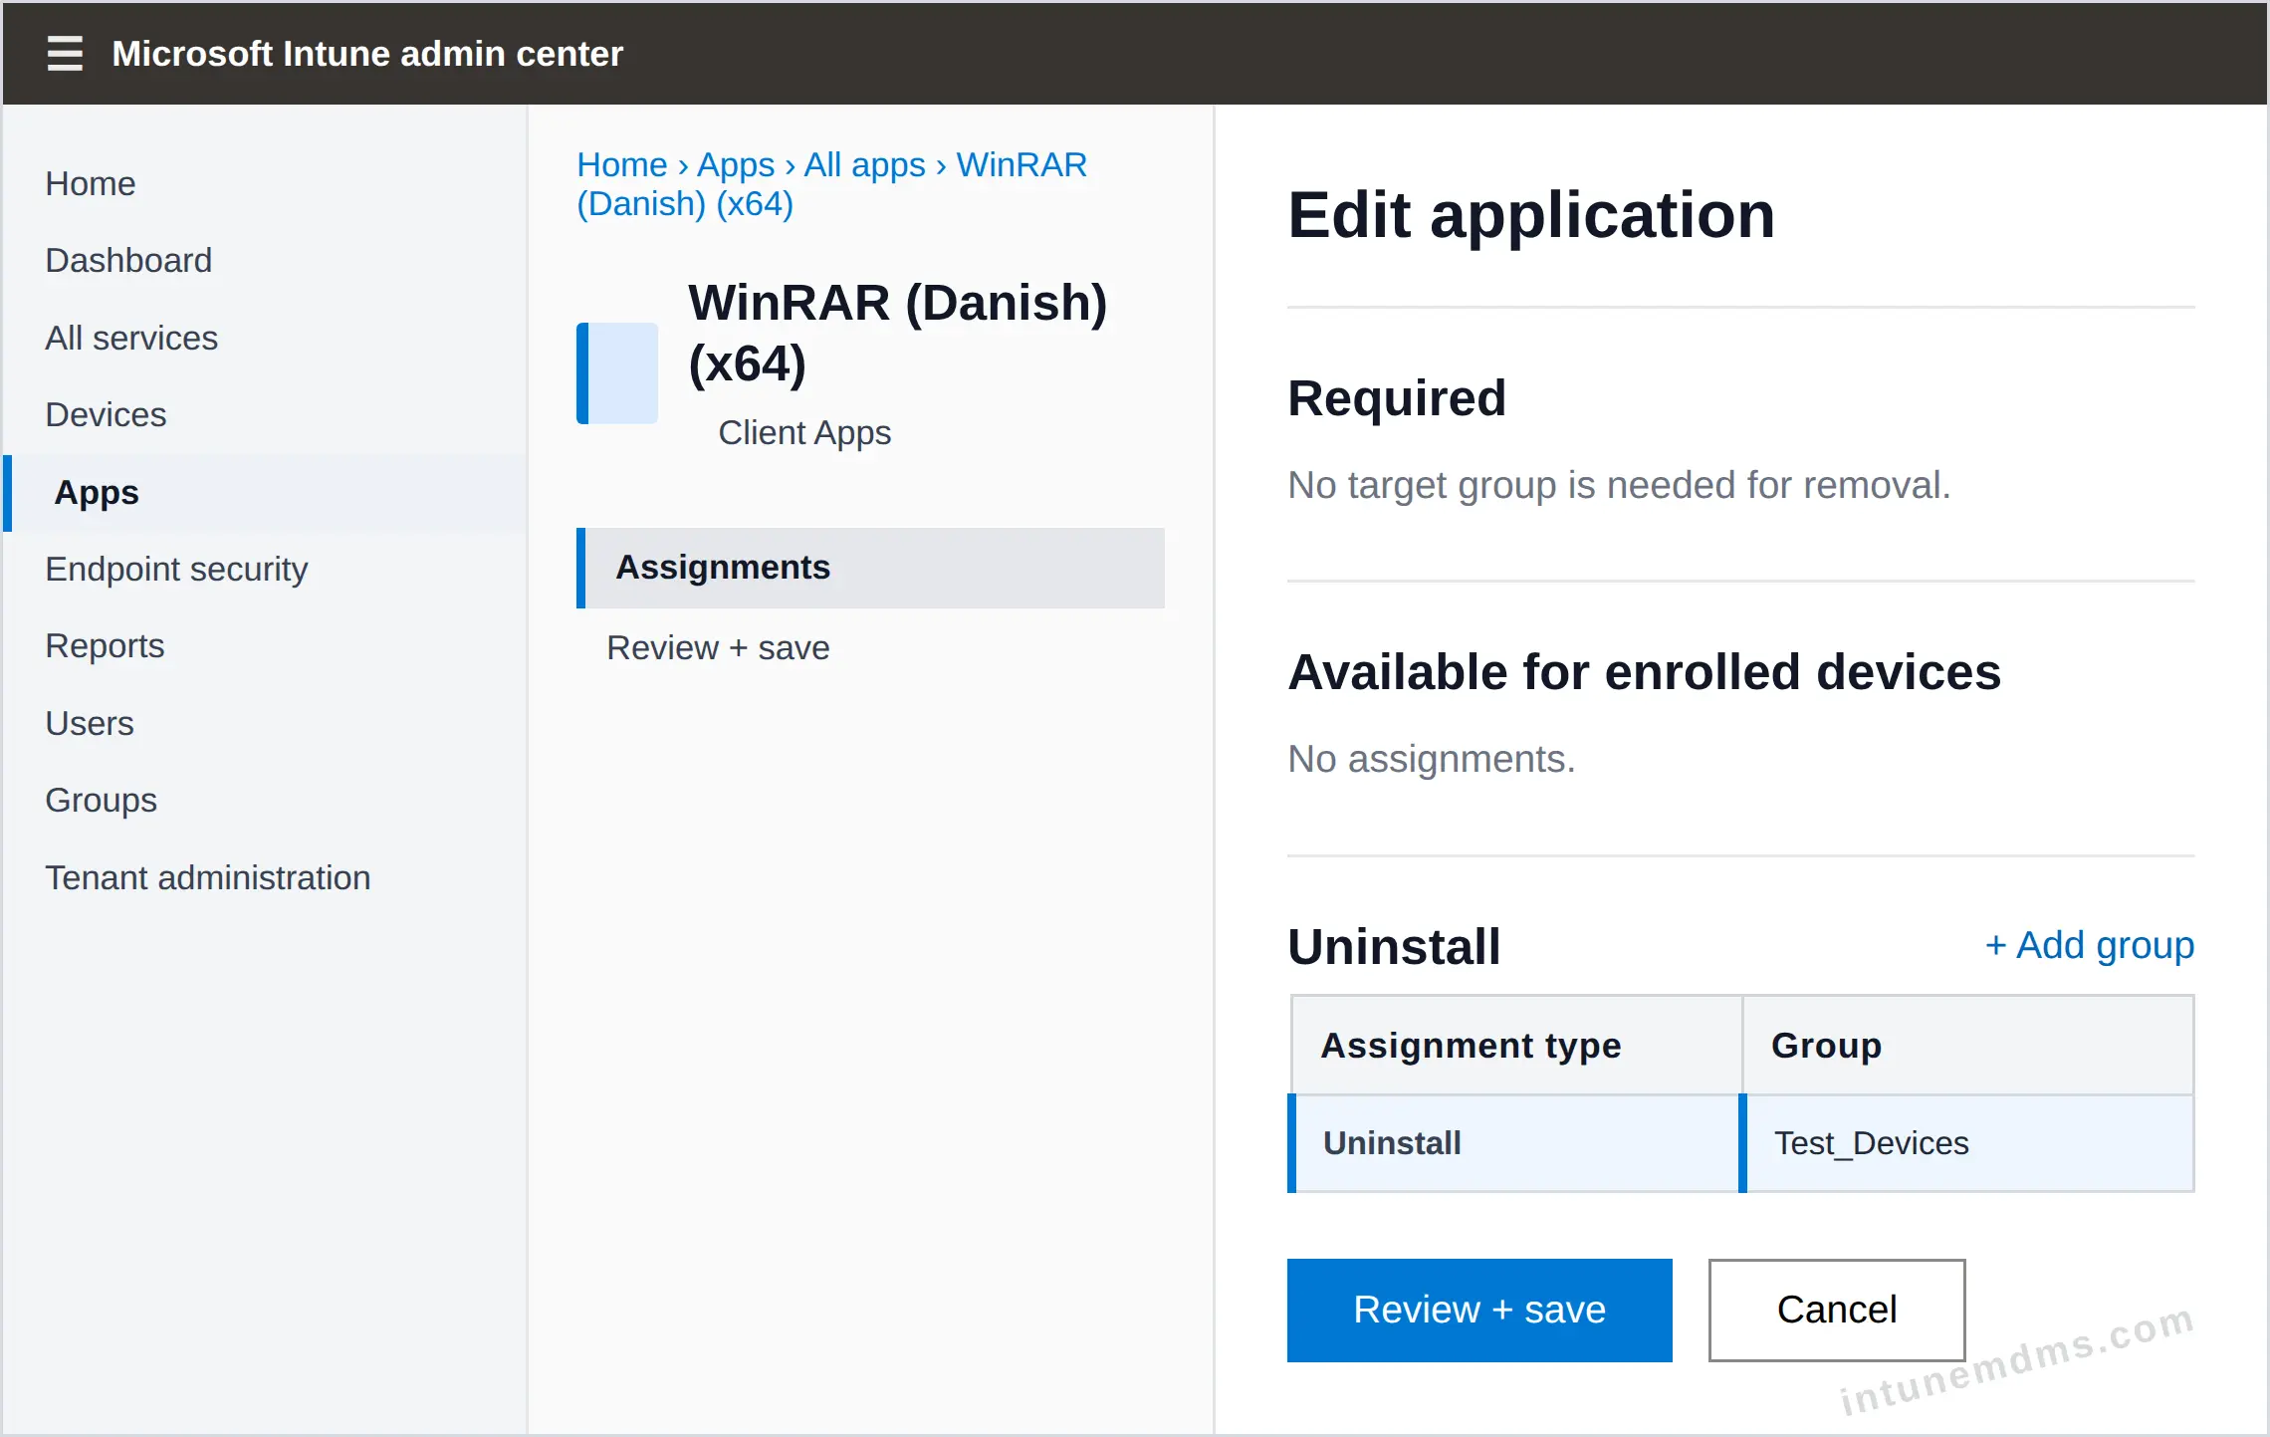
Task: Click the Group column header
Action: (x=1968, y=1046)
